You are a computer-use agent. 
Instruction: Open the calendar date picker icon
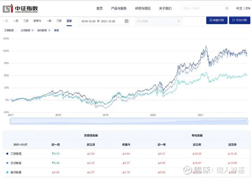[x=127, y=21]
